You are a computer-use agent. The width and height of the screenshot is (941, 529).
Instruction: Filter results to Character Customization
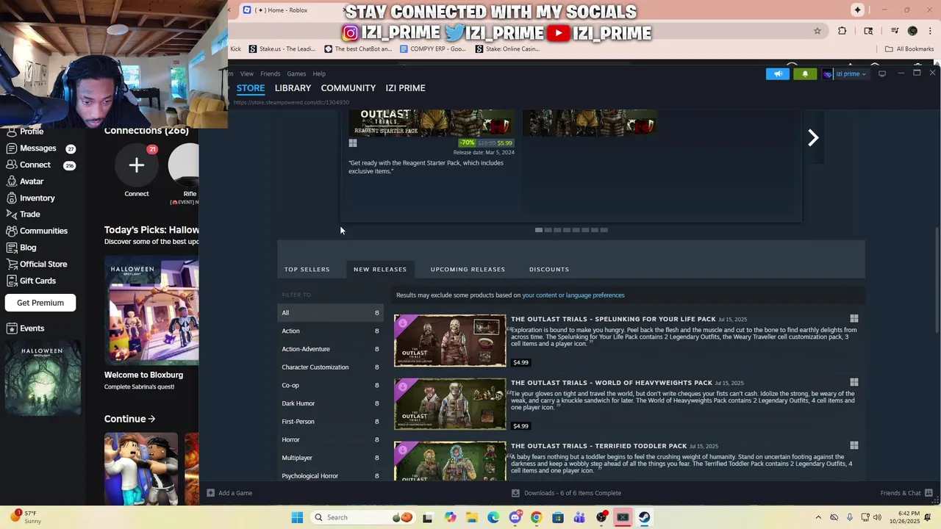(x=330, y=367)
